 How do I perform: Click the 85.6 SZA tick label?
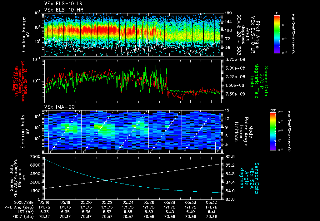(230, 157)
